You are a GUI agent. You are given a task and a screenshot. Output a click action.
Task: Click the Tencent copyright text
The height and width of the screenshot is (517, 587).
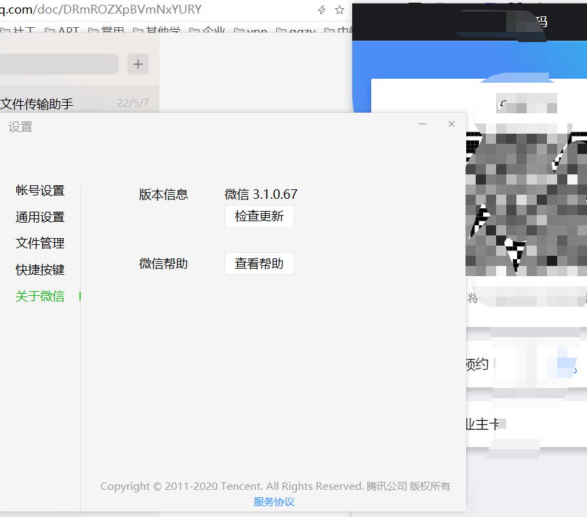275,486
